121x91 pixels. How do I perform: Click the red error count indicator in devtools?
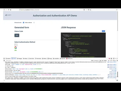pyautogui.click(x=109, y=59)
